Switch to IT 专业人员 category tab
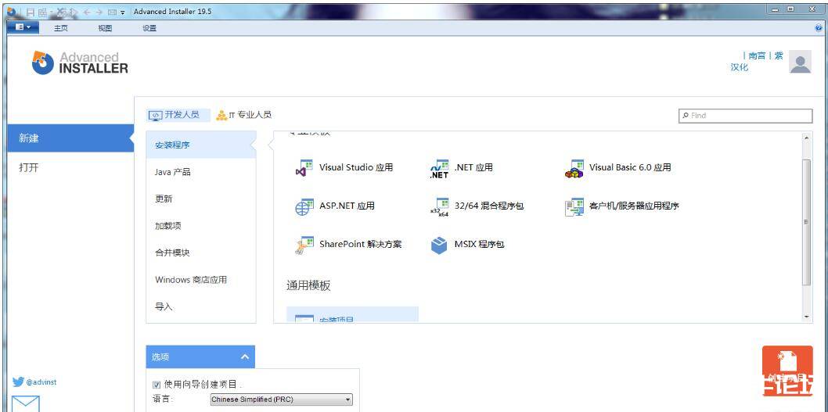The image size is (828, 412). point(244,115)
